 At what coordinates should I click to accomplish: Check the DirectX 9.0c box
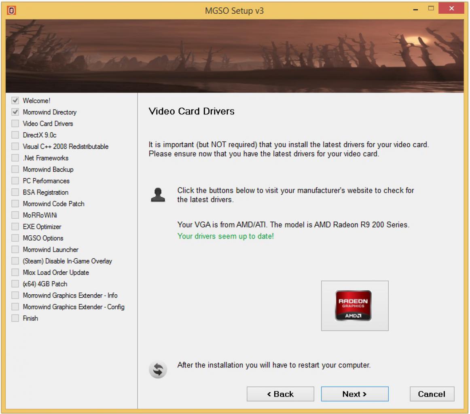coord(15,135)
